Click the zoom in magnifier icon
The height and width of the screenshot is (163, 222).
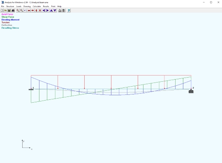coord(18,10)
